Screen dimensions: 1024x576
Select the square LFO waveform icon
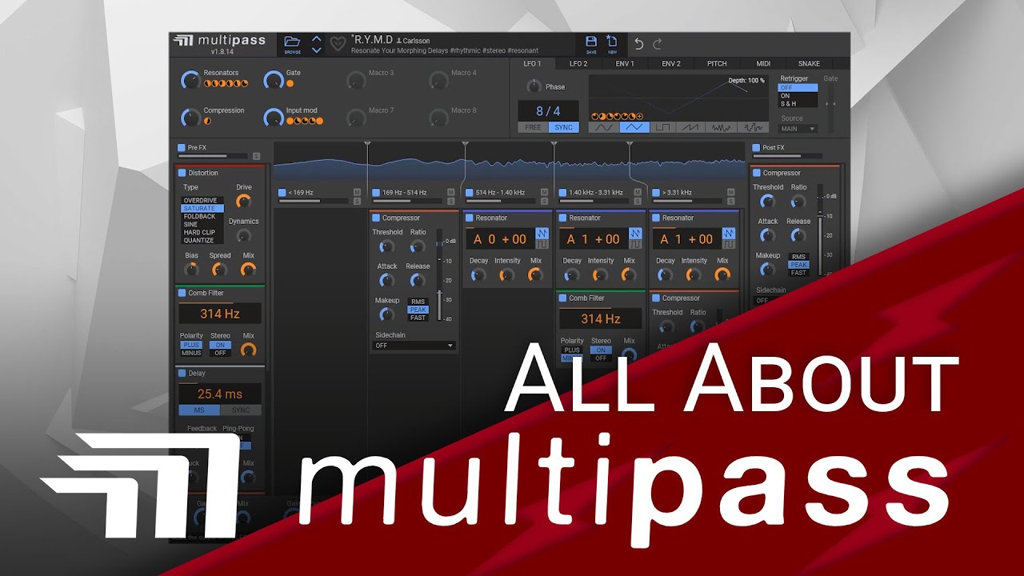663,127
